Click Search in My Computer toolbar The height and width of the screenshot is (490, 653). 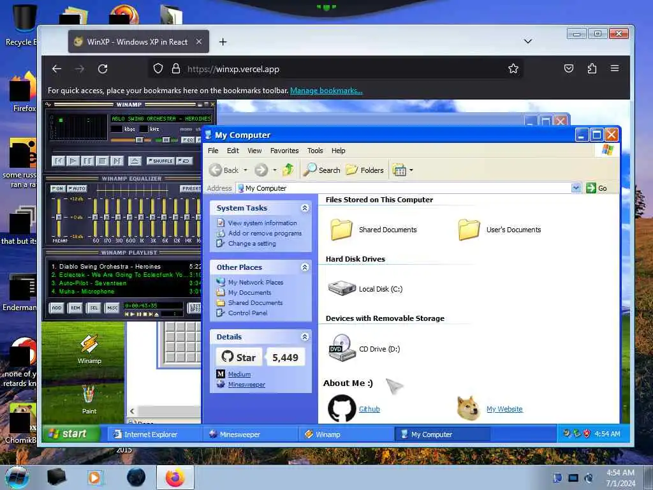point(321,170)
